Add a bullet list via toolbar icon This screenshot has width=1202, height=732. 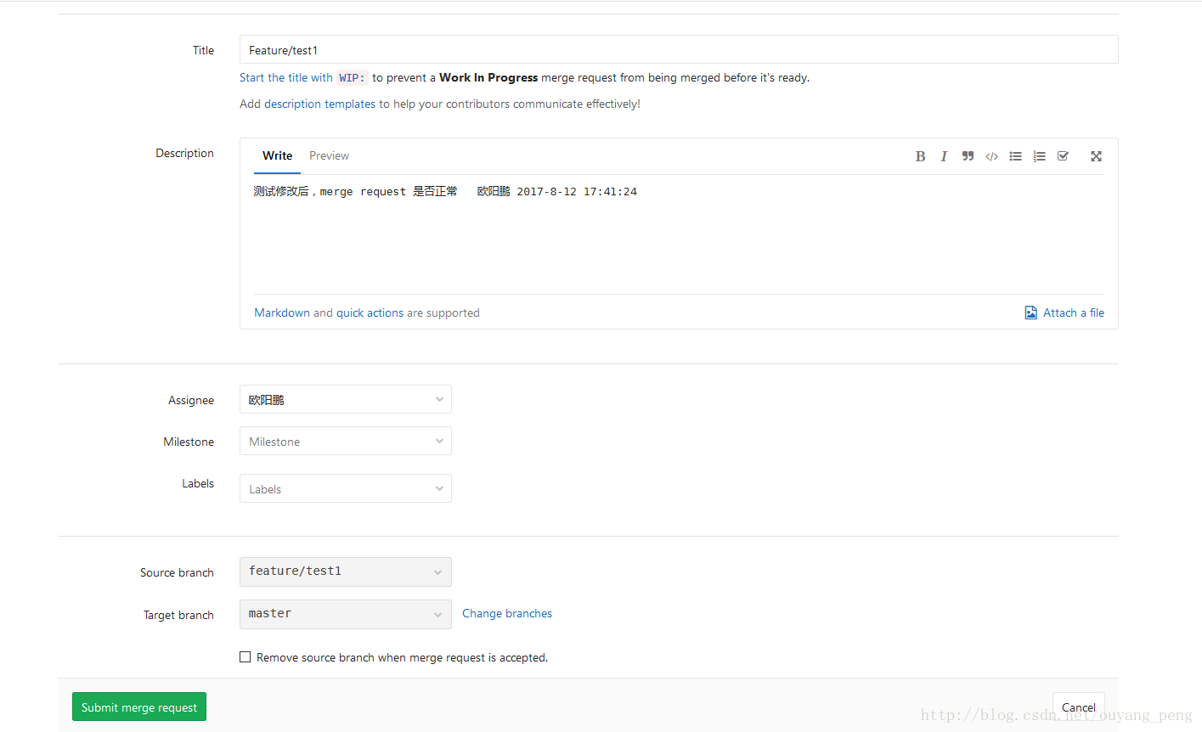click(1015, 156)
